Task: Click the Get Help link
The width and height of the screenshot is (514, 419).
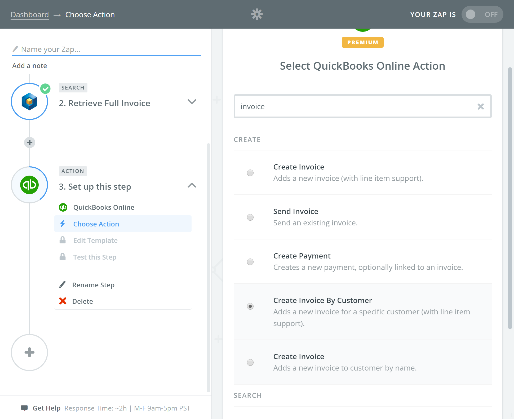Action: 46,408
